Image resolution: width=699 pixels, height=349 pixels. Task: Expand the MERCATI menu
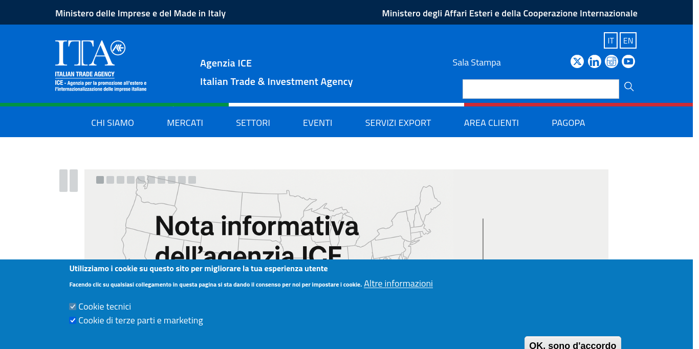pyautogui.click(x=185, y=123)
